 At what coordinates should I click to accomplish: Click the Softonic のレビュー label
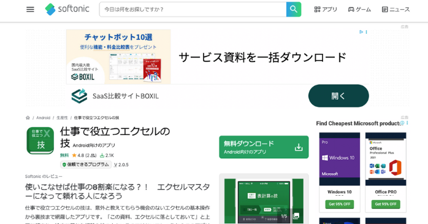point(44,177)
